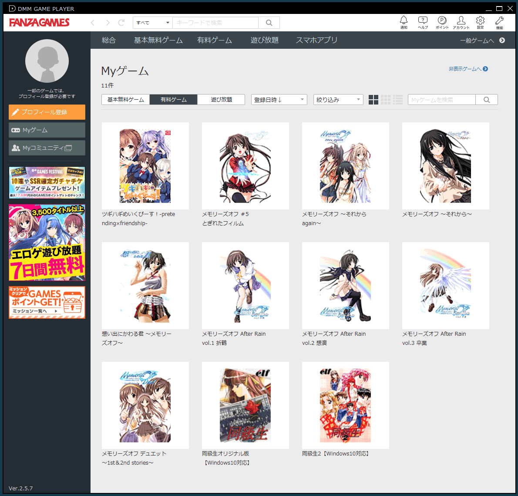Open After Rain vol.1 折鶴 thumbnail
Image resolution: width=518 pixels, height=496 pixels.
(x=246, y=286)
